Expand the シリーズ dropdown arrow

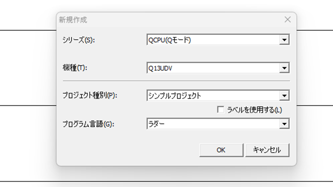tap(285, 40)
